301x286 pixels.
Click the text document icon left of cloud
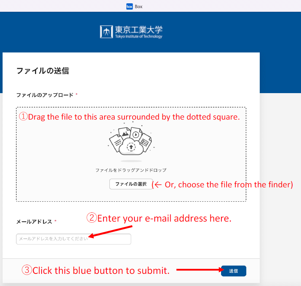pyautogui.click(x=116, y=143)
